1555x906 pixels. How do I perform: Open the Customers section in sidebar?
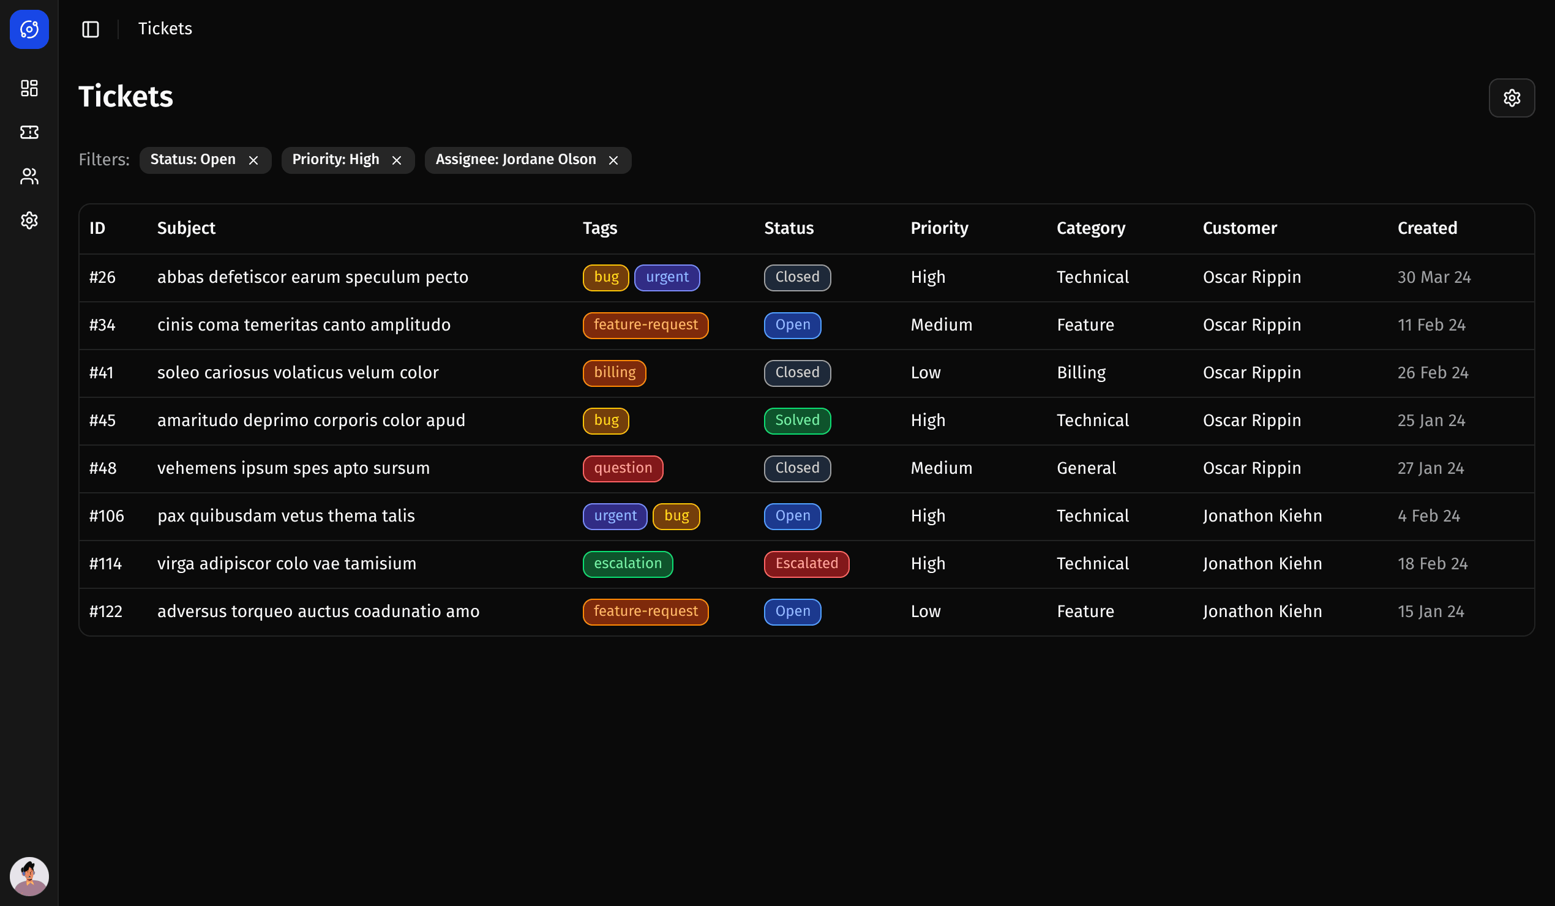29,176
